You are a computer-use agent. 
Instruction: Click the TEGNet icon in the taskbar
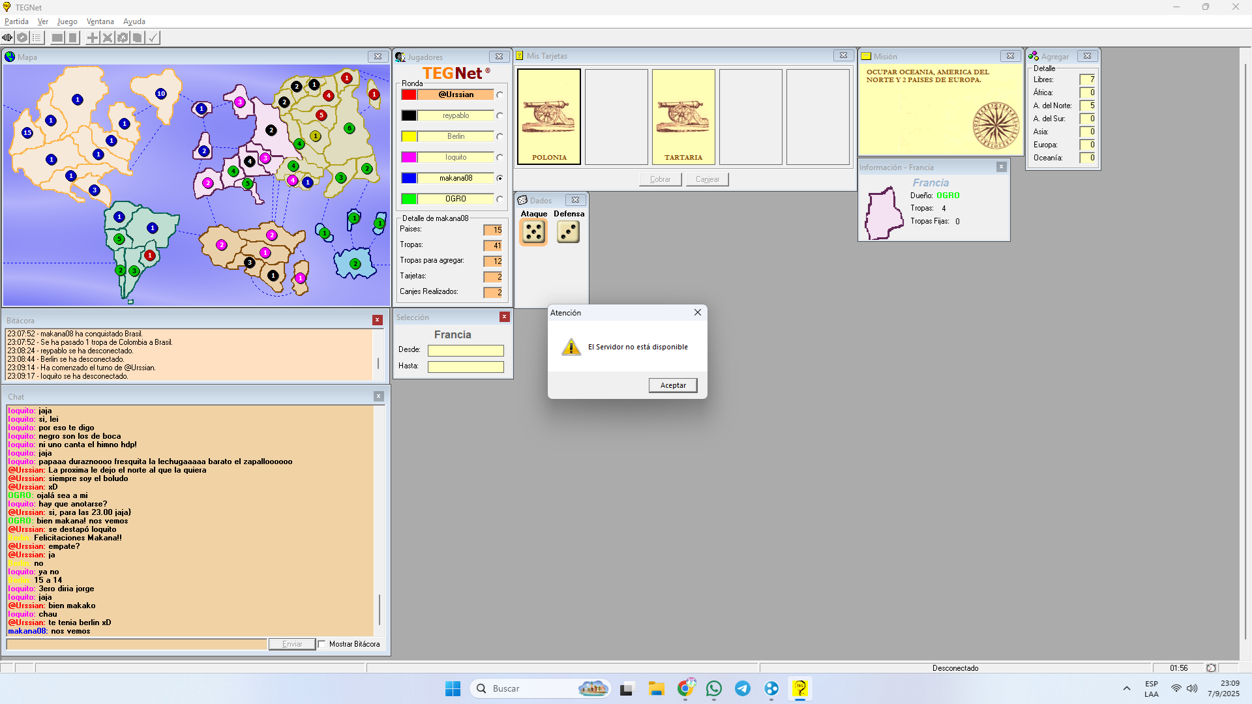pyautogui.click(x=800, y=688)
